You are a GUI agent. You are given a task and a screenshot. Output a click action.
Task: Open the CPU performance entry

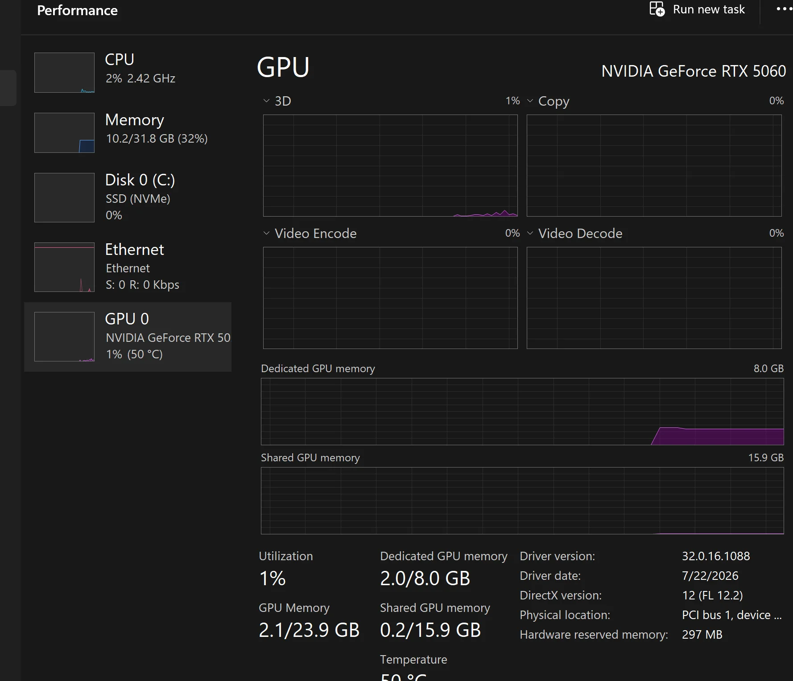pos(128,73)
